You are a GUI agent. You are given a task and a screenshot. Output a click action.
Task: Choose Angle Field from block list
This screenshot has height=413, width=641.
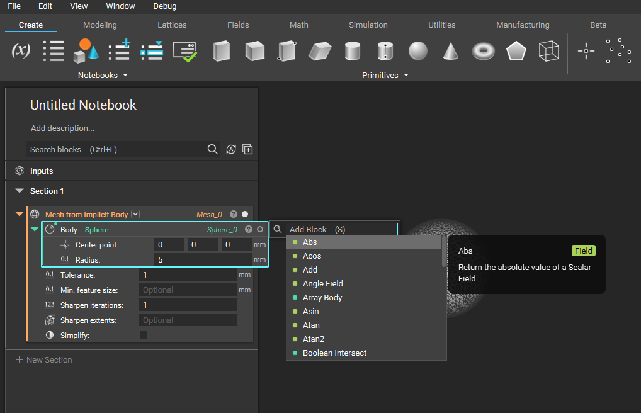coord(364,284)
